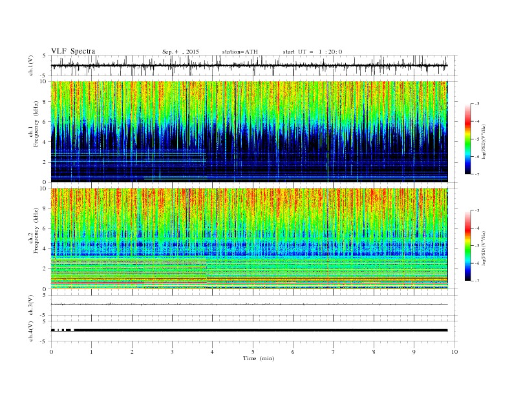The width and height of the screenshot is (512, 395).
Task: Click the ch.3 flat waveform trace
Action: pyautogui.click(x=249, y=304)
